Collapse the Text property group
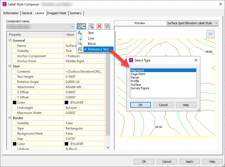Screen dimensions: 225x167 9,66
